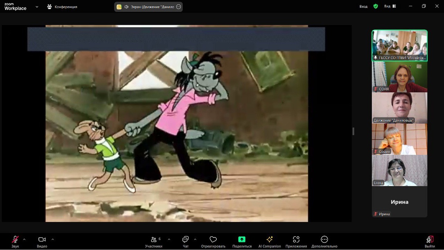Unmute the microphone with Звук button
This screenshot has height=250, width=444.
tap(15, 242)
